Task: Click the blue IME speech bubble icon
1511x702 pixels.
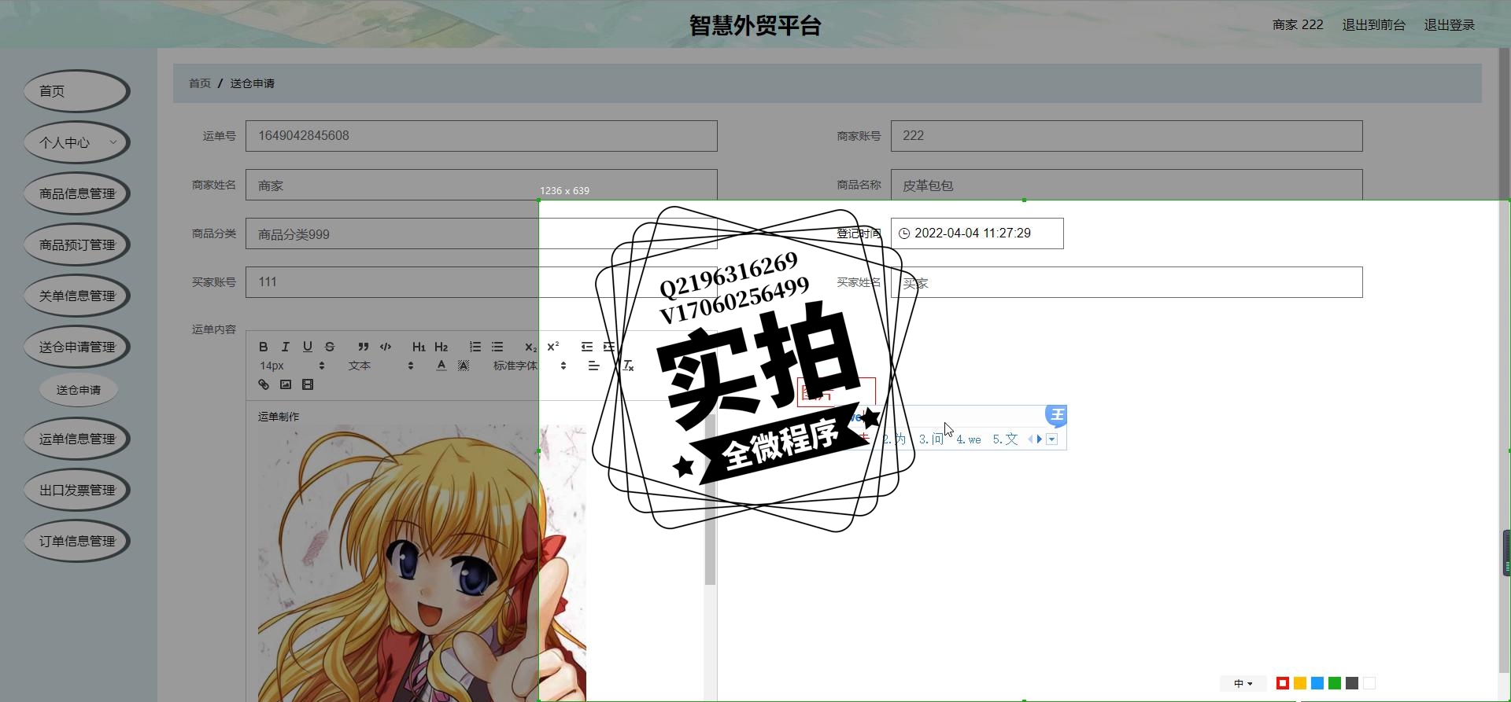Action: point(1056,415)
